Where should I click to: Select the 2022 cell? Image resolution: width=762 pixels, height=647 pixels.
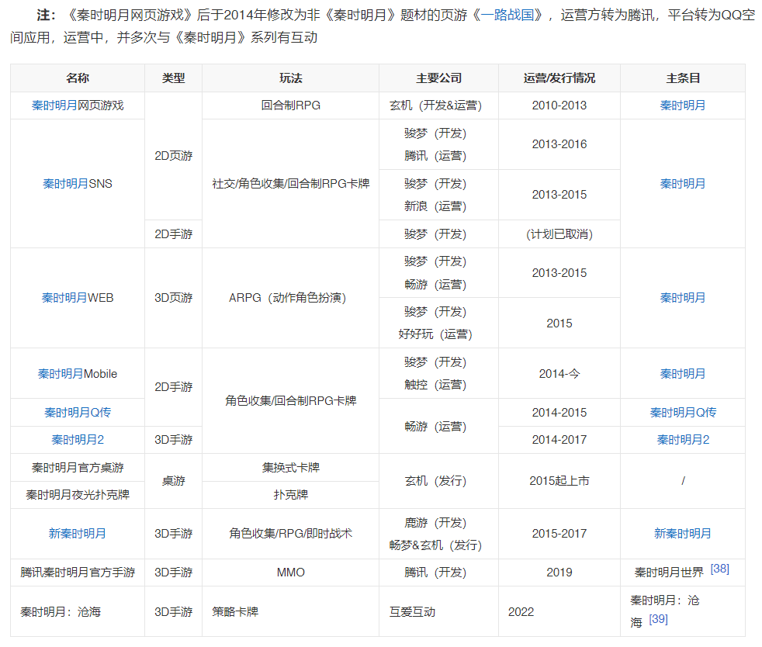(559, 611)
